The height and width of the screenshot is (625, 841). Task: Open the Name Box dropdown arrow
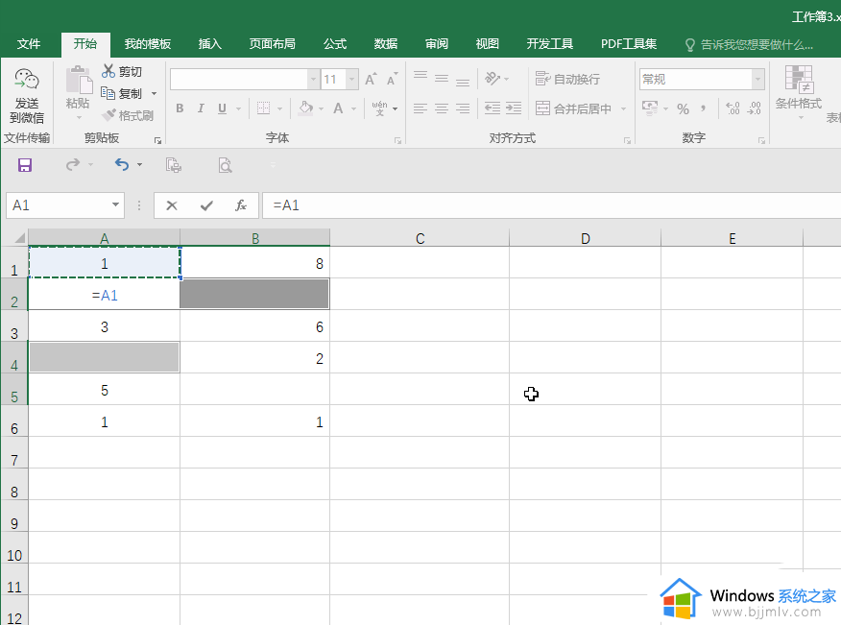click(x=116, y=205)
